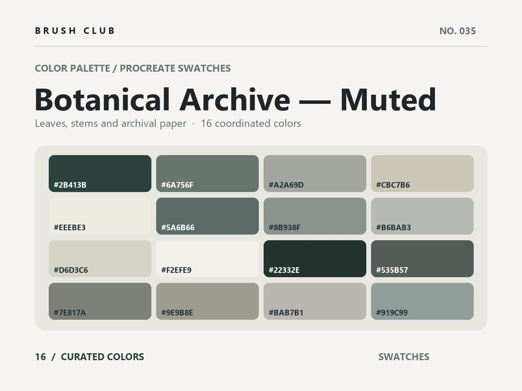Screen dimensions: 522x391
Task: Click the subtitle about leaves and stems
Action: click(168, 123)
